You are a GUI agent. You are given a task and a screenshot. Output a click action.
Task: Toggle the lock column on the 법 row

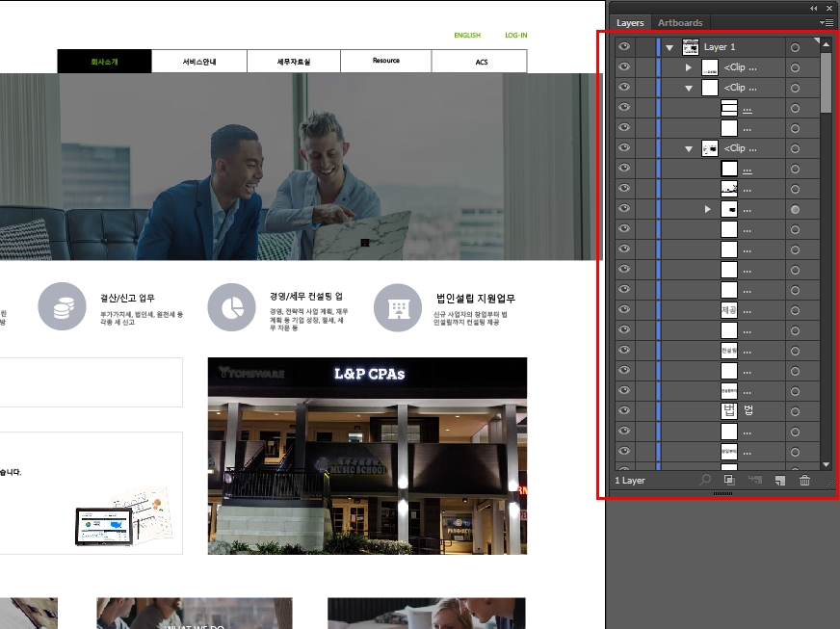click(645, 411)
